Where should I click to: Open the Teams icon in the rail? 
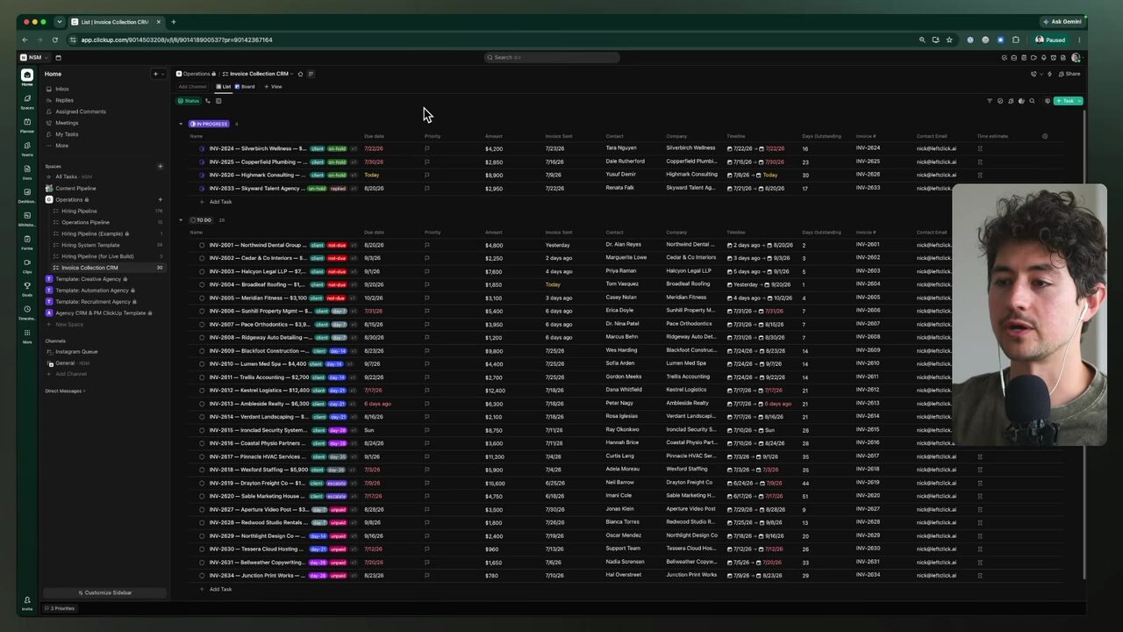27,147
